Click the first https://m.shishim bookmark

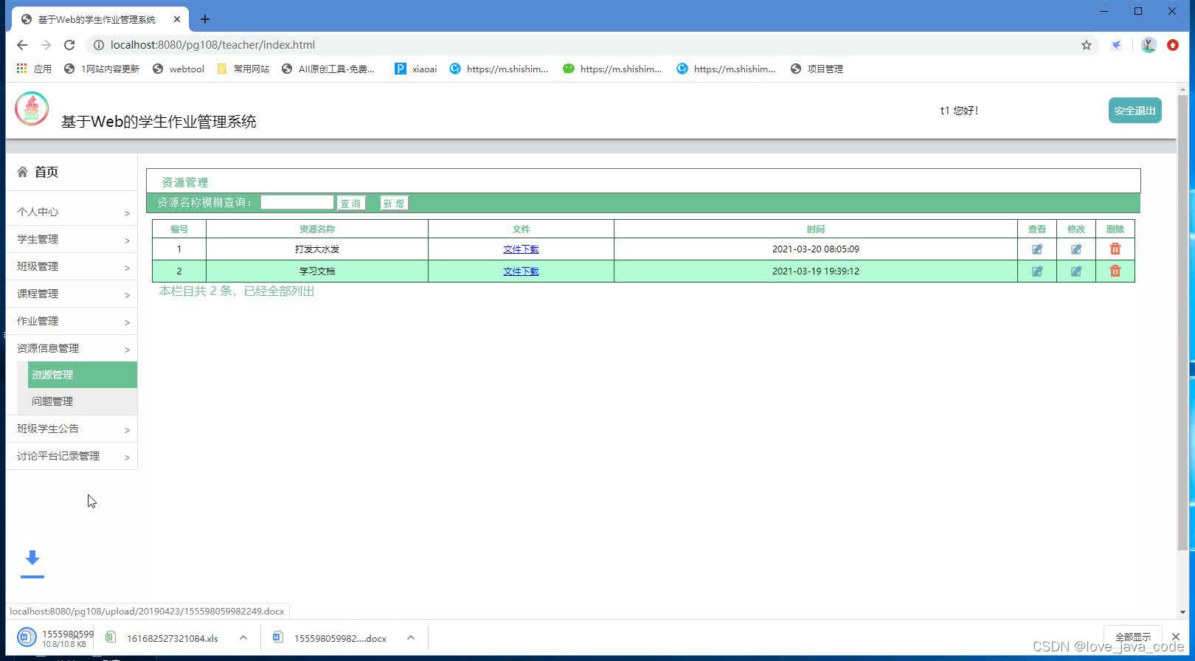click(499, 69)
